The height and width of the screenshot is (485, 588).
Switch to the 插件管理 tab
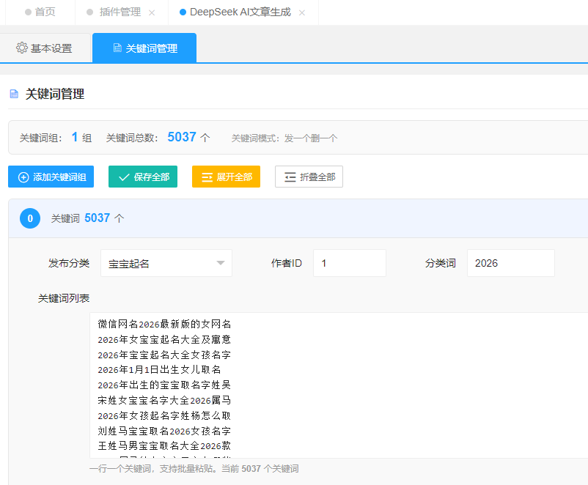tap(120, 12)
